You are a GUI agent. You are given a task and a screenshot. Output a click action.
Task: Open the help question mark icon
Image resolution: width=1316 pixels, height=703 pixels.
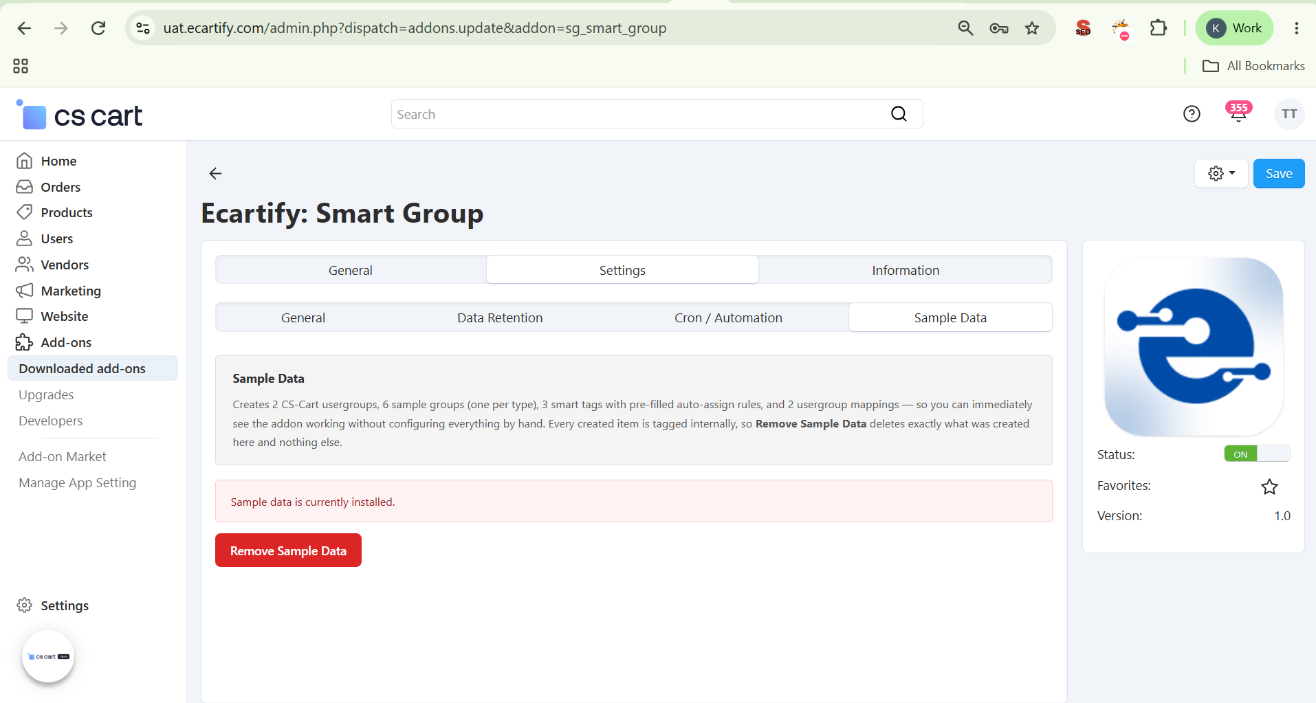[x=1192, y=114]
